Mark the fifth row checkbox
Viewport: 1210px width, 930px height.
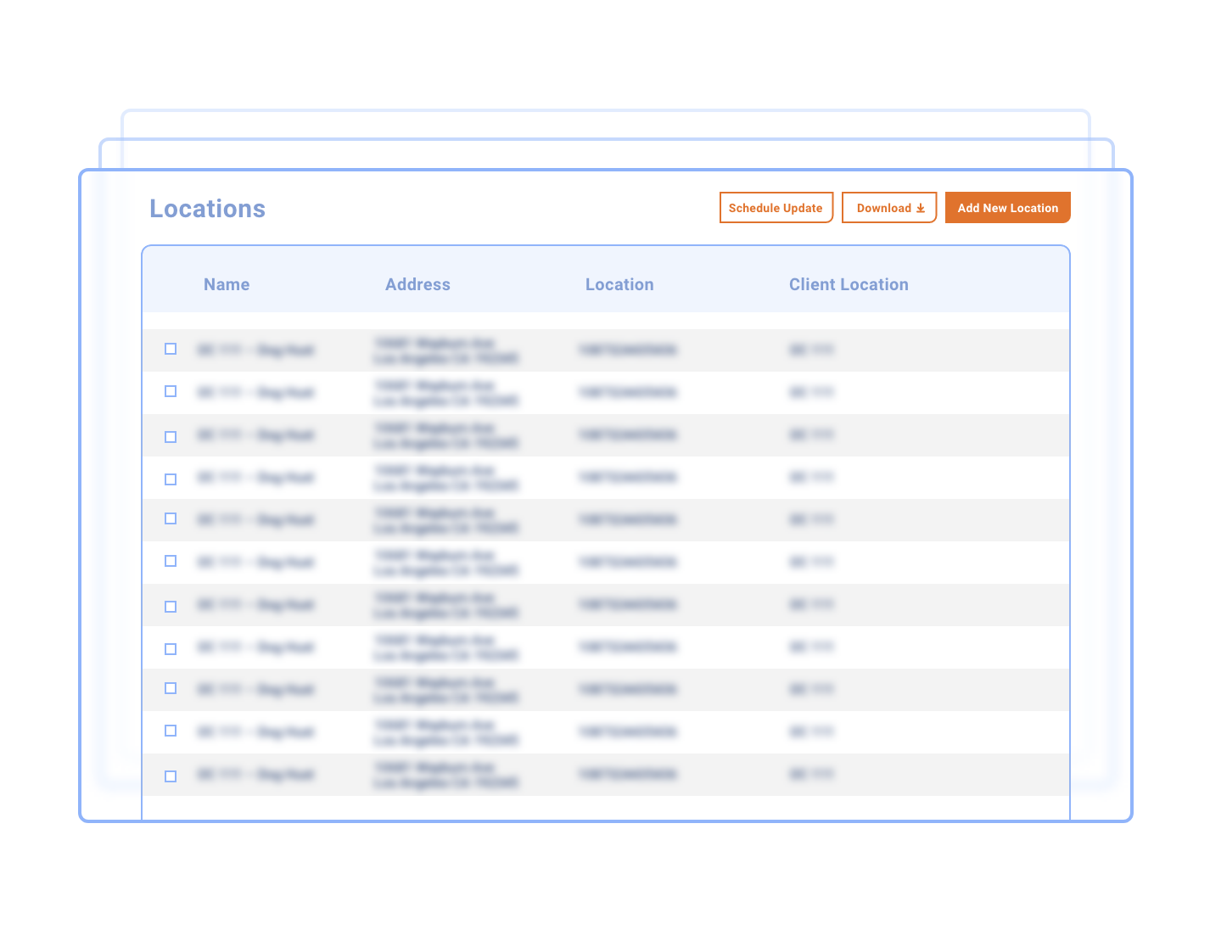(171, 518)
